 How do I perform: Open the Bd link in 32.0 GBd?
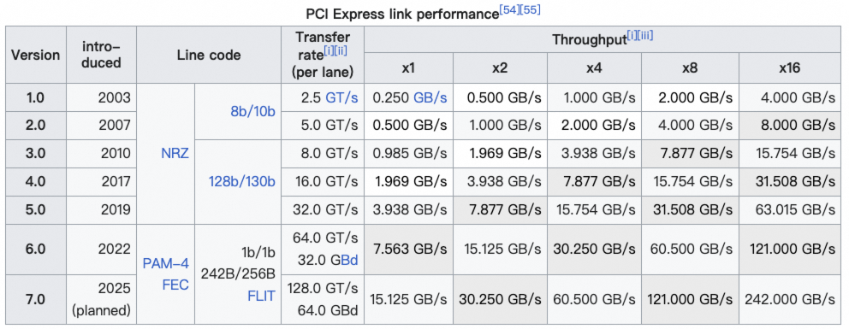tap(352, 258)
